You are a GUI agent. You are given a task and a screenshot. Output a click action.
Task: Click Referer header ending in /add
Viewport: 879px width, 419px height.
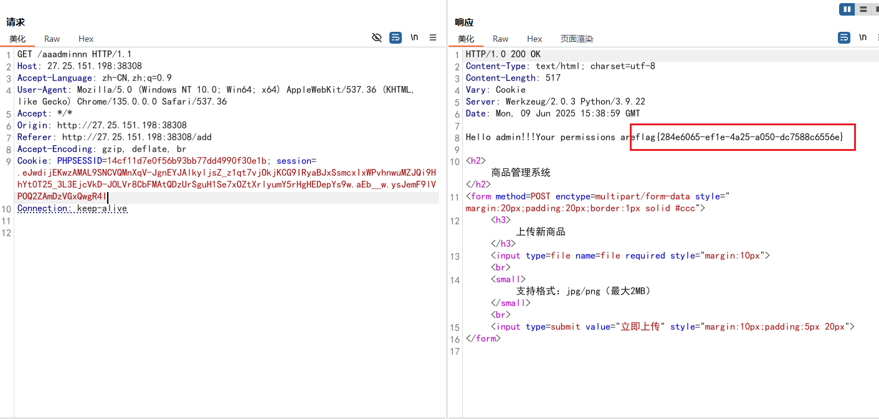click(x=115, y=137)
